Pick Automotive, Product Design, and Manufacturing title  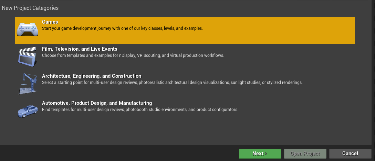97,103
